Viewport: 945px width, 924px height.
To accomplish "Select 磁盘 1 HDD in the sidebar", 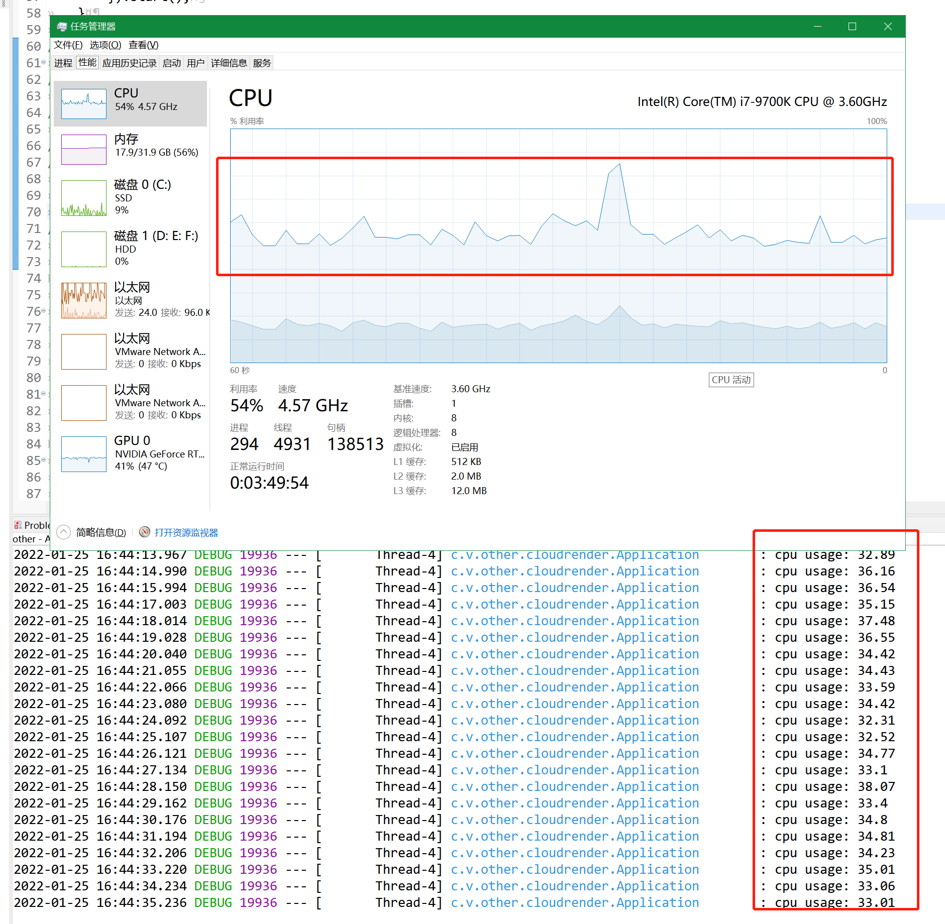I will tap(131, 248).
